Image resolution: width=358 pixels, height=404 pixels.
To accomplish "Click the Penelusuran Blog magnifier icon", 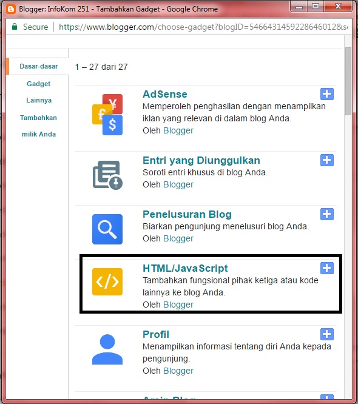I will [107, 229].
